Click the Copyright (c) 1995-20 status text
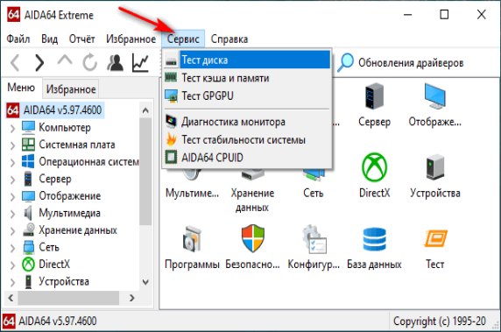The height and width of the screenshot is (332, 501). tap(440, 321)
